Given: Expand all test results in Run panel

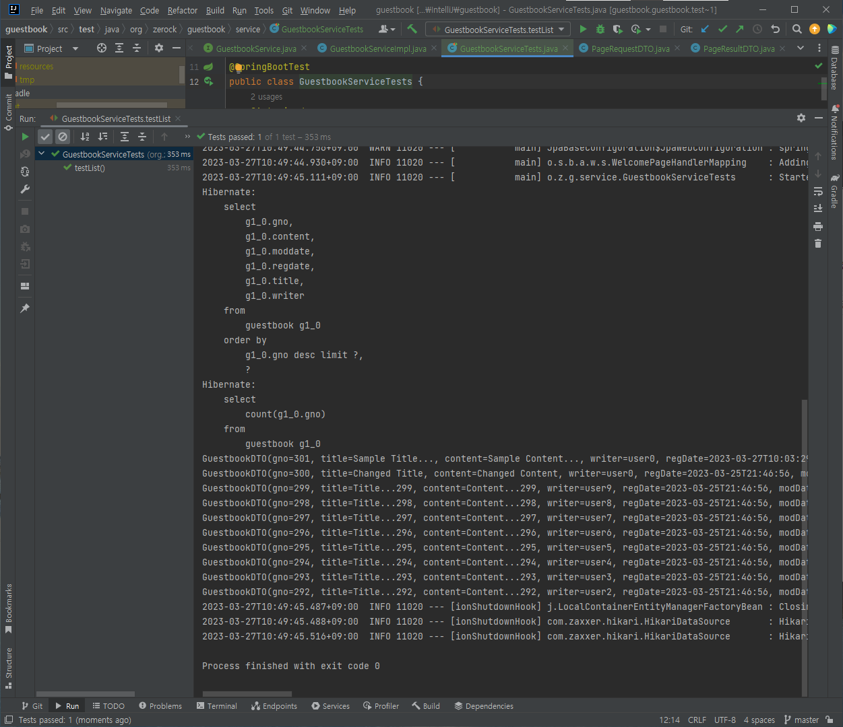Looking at the screenshot, I should [x=125, y=137].
